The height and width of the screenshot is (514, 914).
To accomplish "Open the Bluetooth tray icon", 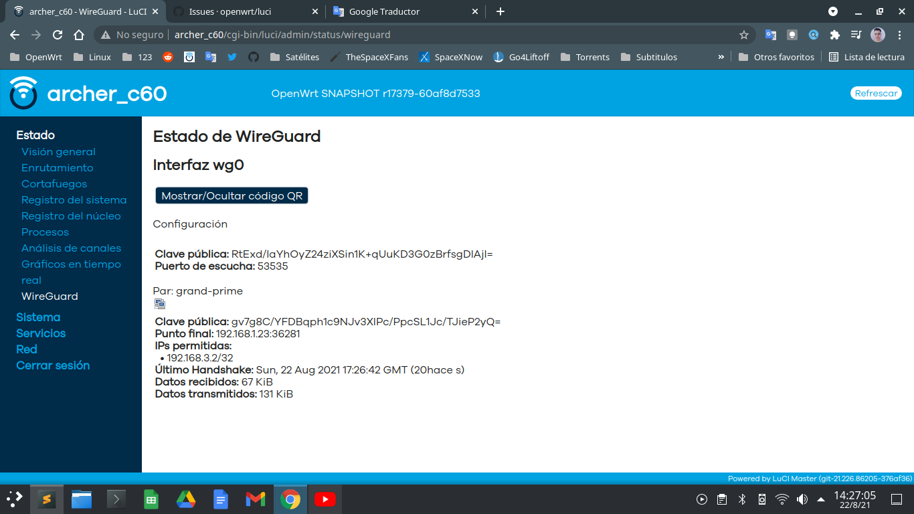I will tap(742, 499).
